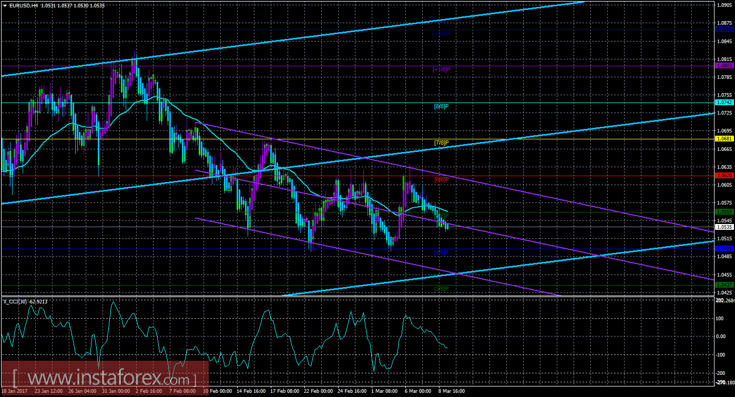Click the 1.0905 price scale label

(x=724, y=5)
